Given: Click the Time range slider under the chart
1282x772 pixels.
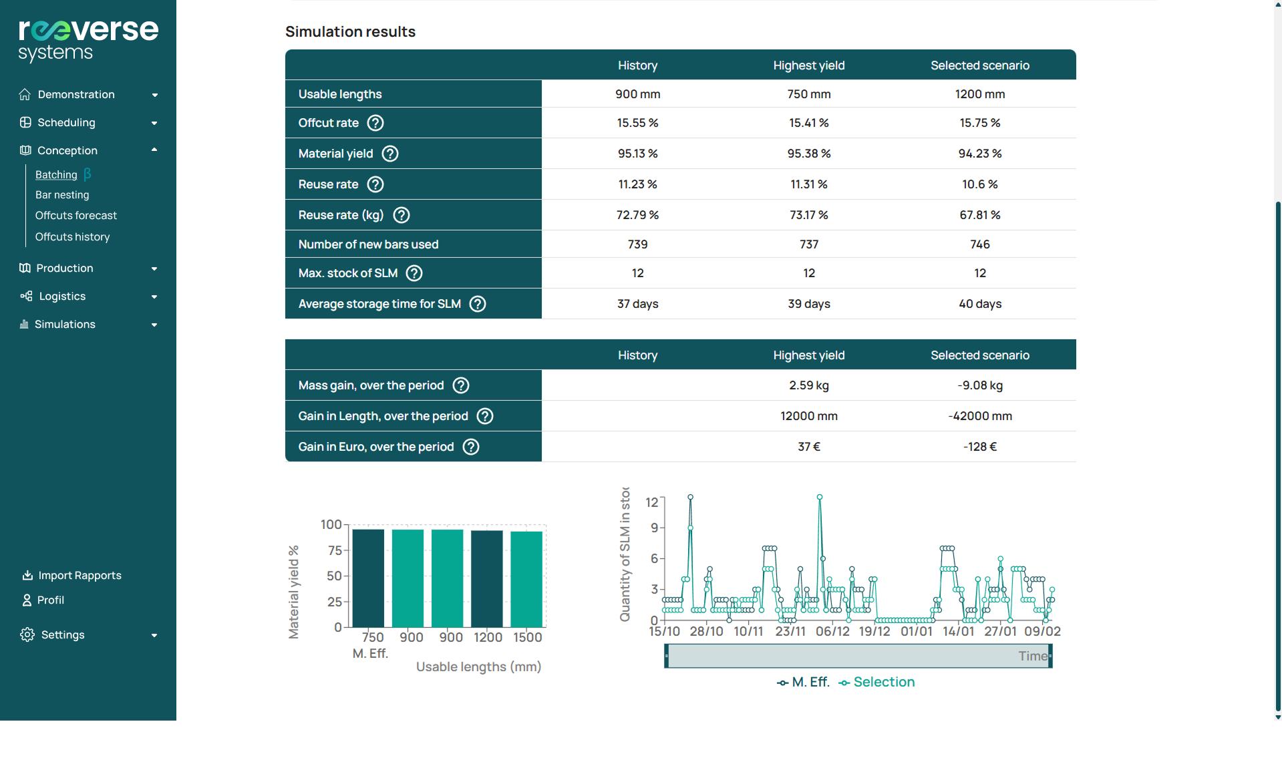Looking at the screenshot, I should tap(858, 656).
